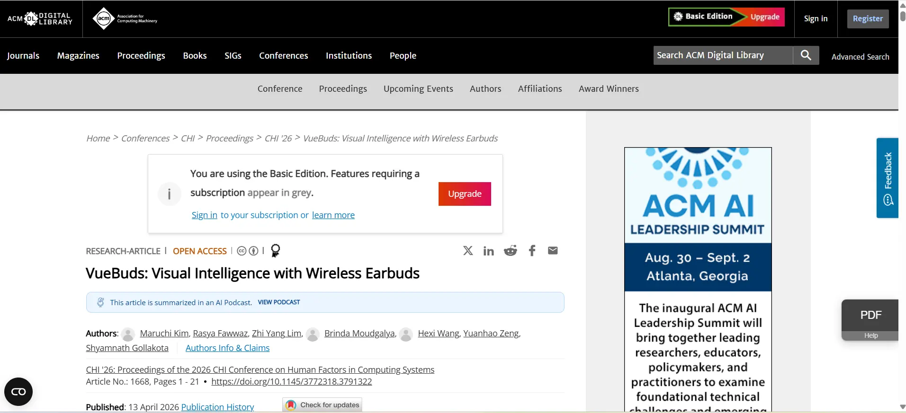
Task: Share article on LinkedIn
Action: point(489,251)
